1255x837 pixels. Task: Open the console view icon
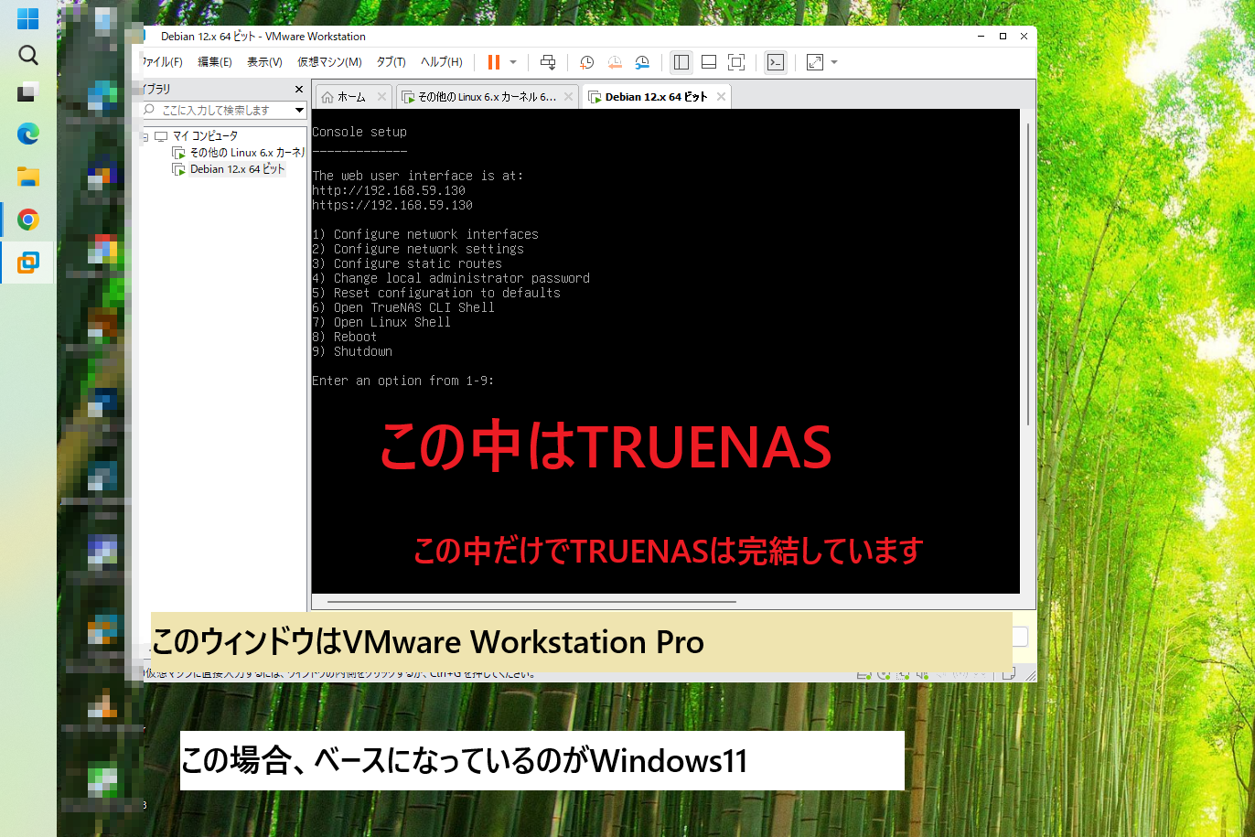(776, 62)
